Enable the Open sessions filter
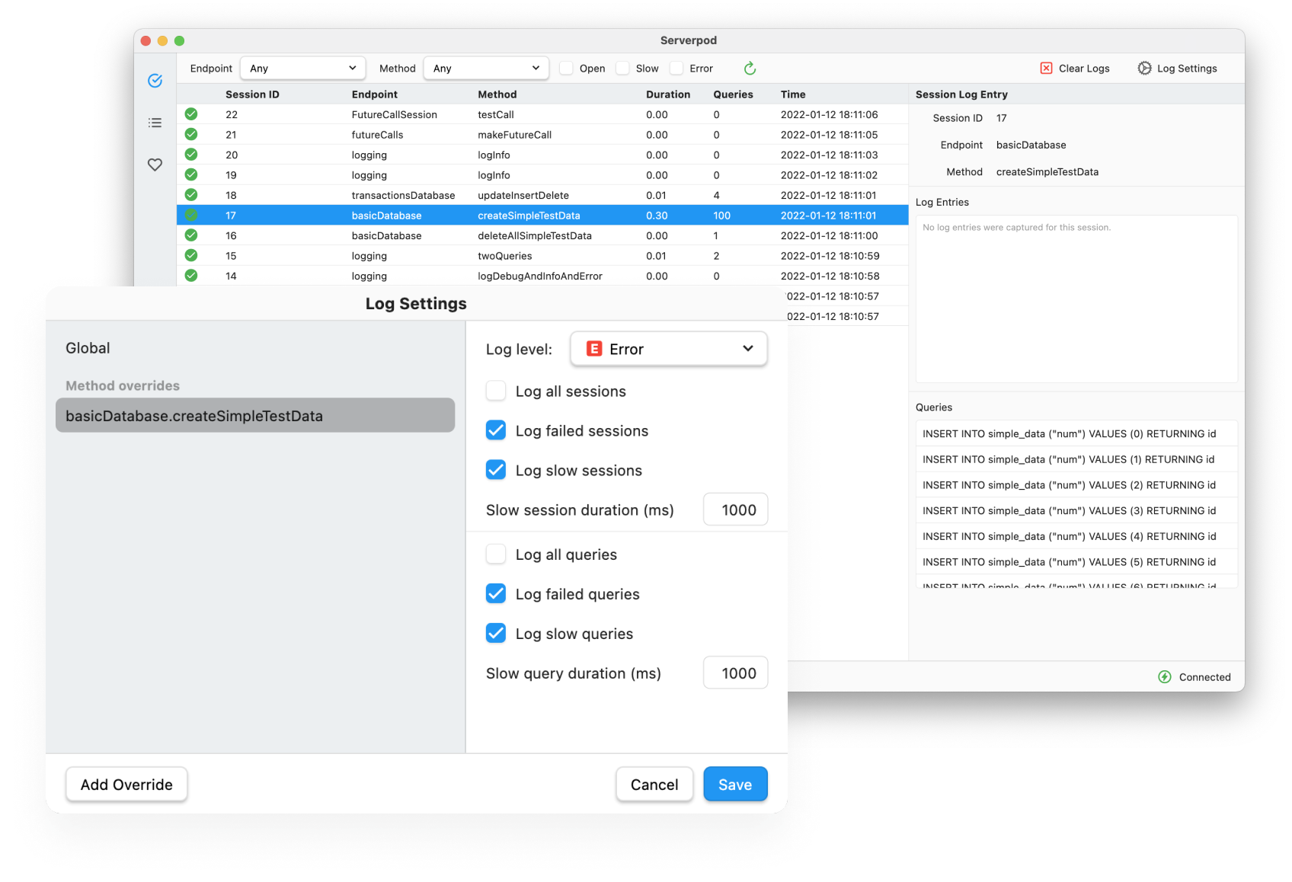Image resolution: width=1292 pixels, height=882 pixels. point(566,68)
